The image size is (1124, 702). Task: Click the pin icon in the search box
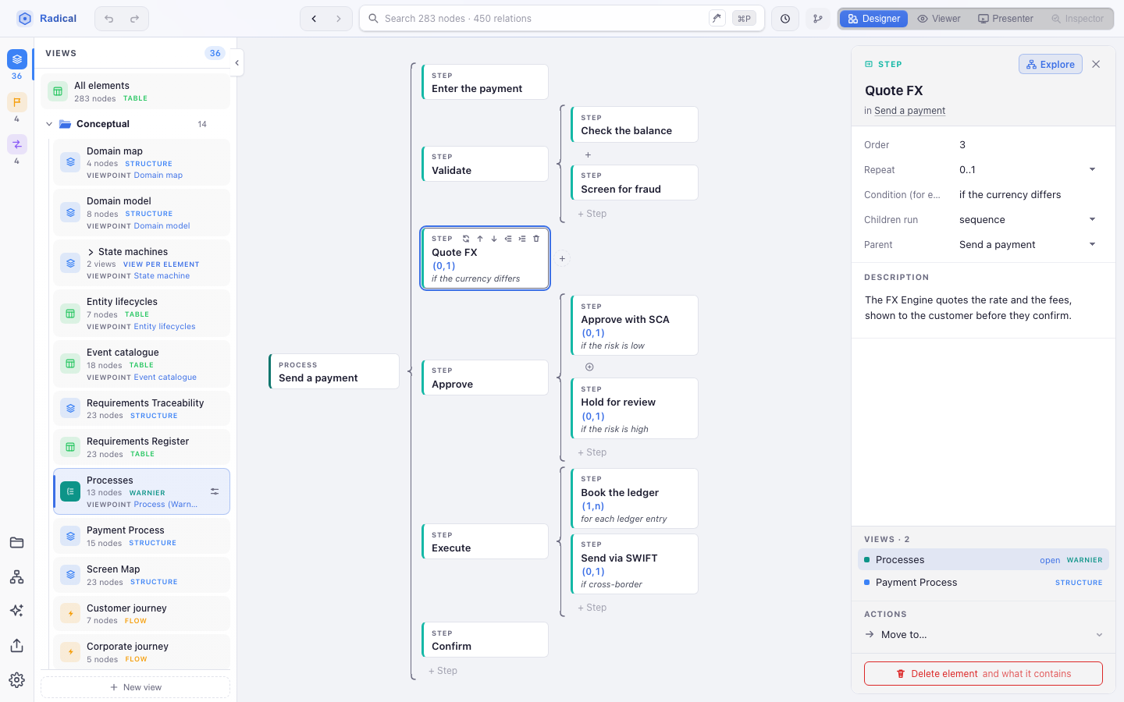coord(717,18)
